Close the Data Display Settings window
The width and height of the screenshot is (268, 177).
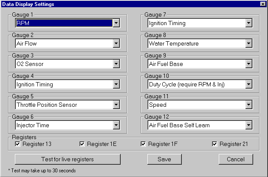[262, 4]
